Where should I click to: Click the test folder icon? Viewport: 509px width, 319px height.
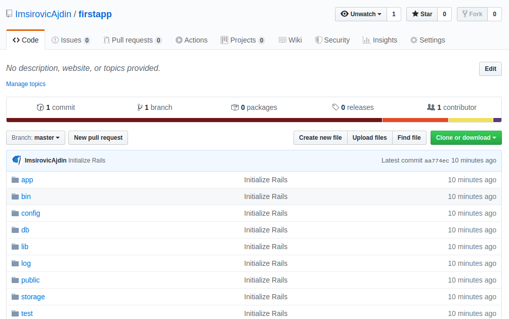(15, 313)
